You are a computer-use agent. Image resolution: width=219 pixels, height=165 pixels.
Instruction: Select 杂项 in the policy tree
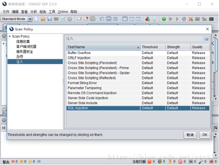(19, 56)
